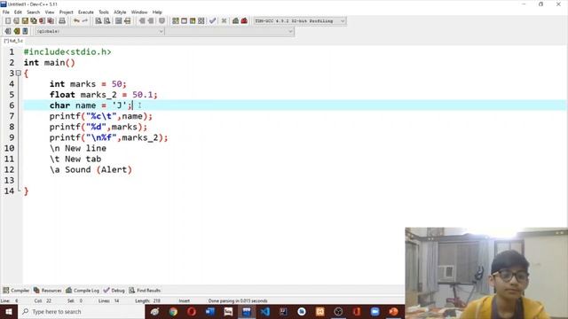Click 'Done parsing' status bar message

[238, 300]
